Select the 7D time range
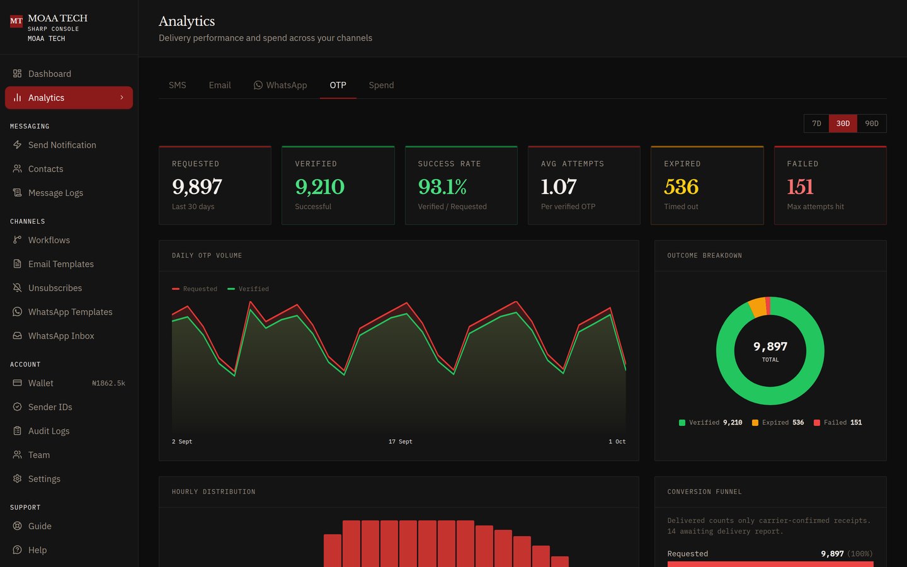907x567 pixels. 816,123
